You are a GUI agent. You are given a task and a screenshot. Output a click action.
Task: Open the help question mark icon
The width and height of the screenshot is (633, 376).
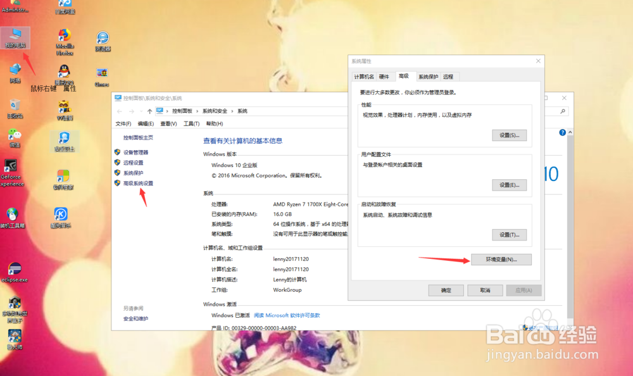(562, 132)
